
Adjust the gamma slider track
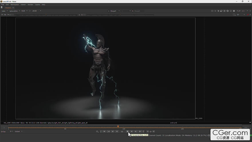coord(120,15)
